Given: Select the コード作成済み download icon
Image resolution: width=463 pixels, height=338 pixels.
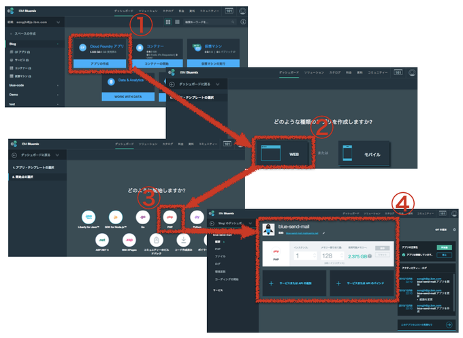Looking at the screenshot, I should coord(183,240).
